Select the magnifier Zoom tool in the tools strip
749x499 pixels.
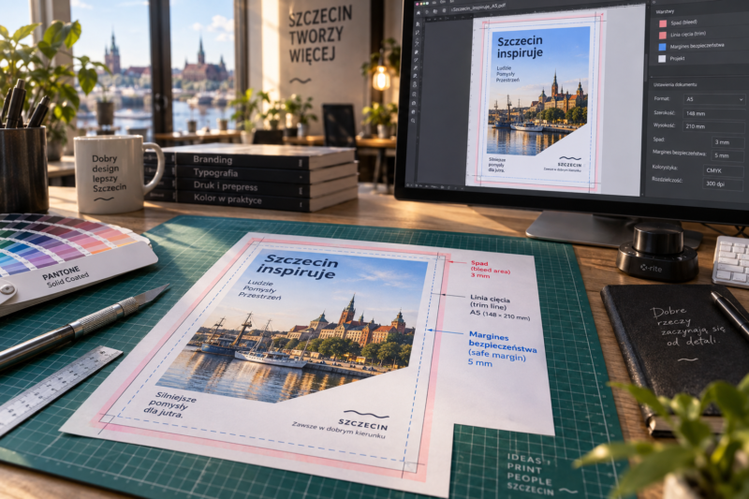click(413, 121)
